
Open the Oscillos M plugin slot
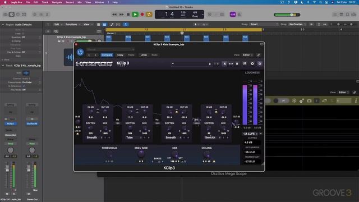click(32, 123)
